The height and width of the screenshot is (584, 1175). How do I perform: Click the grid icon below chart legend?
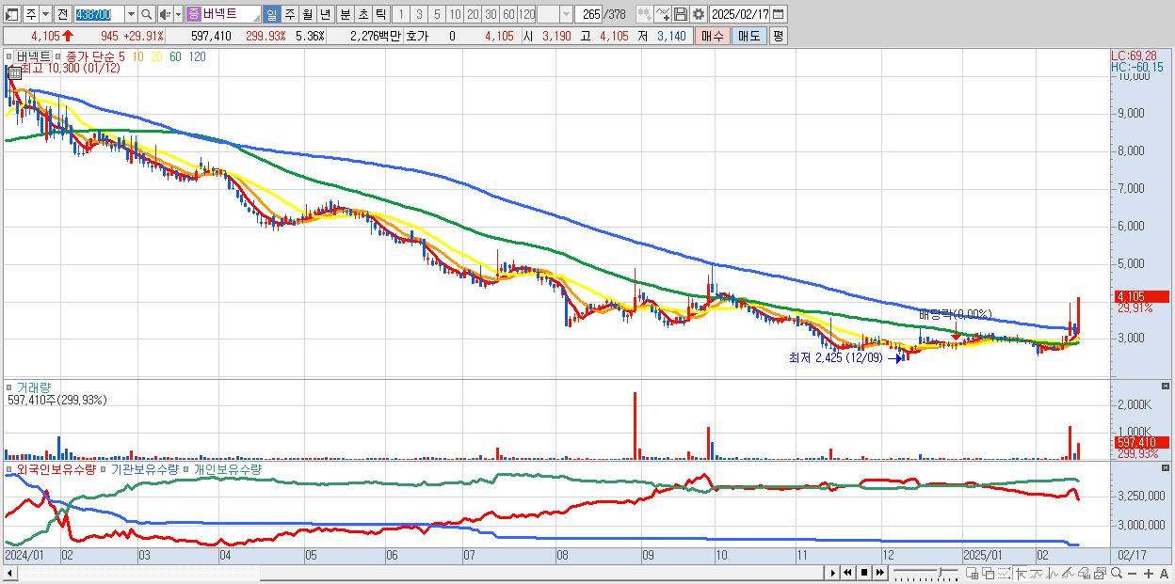click(15, 72)
